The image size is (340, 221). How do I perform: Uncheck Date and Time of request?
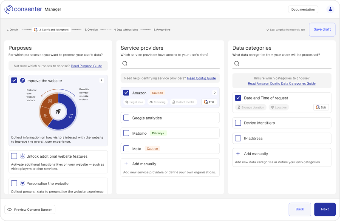click(238, 98)
